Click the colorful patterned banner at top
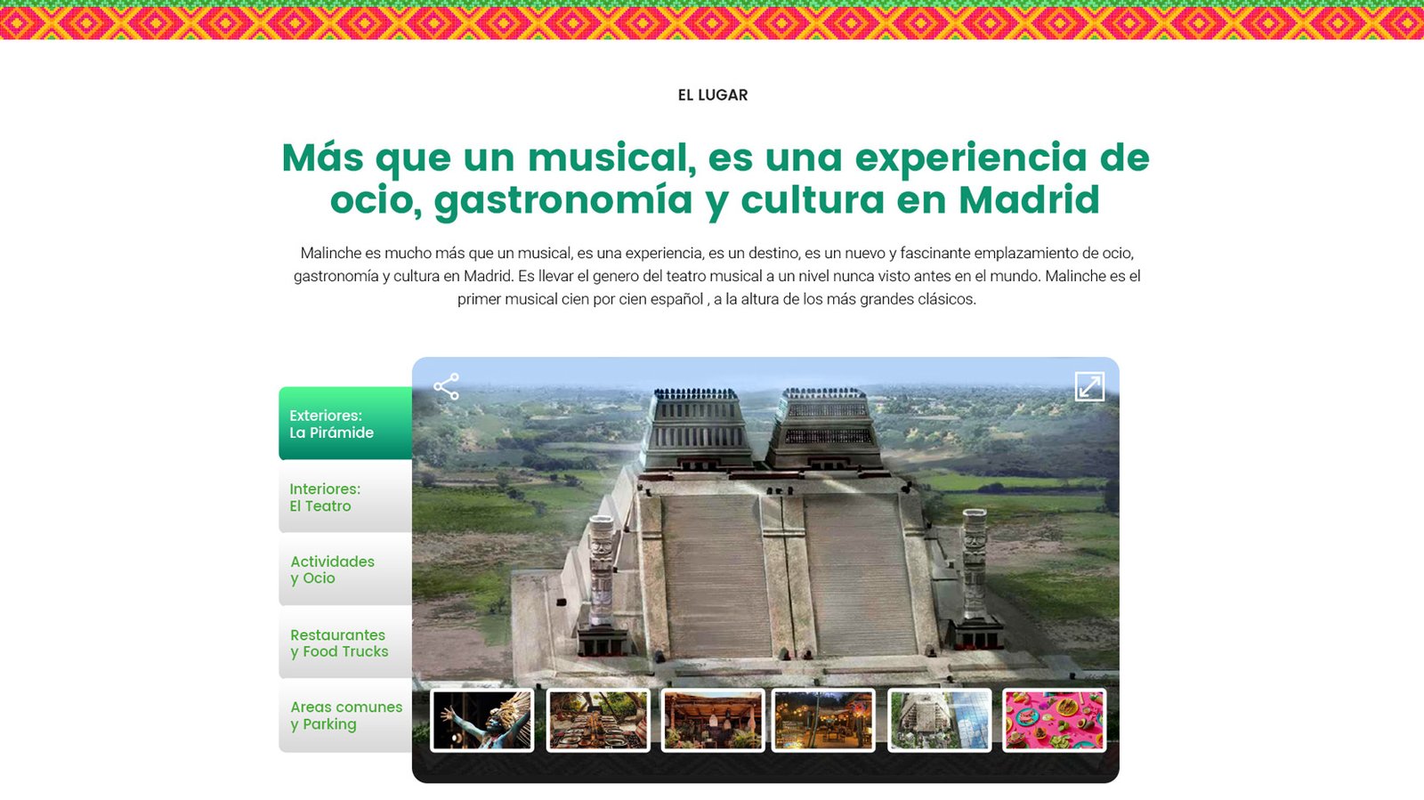Image resolution: width=1424 pixels, height=800 pixels. 712,20
